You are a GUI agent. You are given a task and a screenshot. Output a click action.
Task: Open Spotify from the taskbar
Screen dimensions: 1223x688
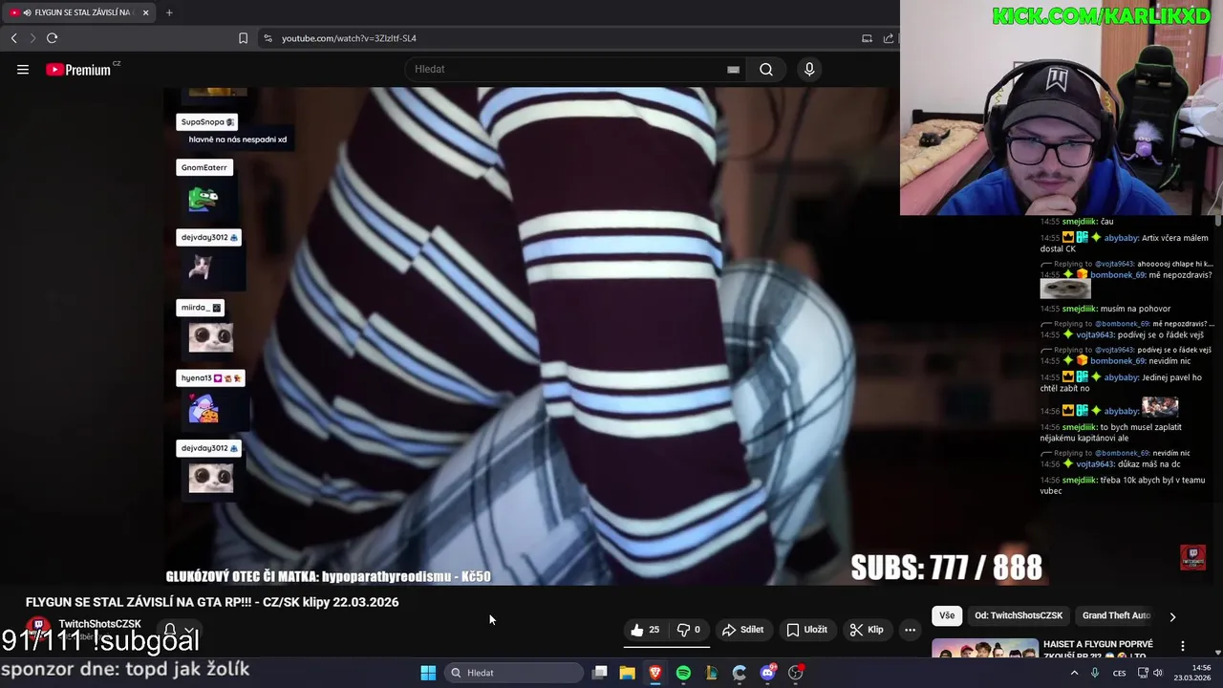click(683, 673)
